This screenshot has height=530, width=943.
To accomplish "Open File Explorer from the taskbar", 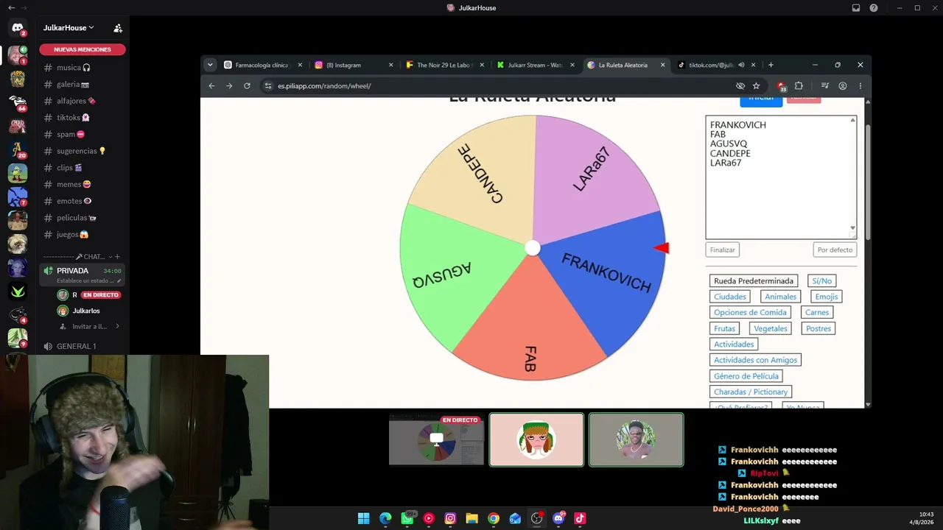I will click(471, 518).
